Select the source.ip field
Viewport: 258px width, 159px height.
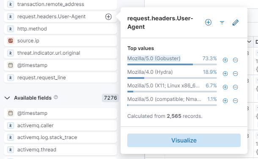[x=60, y=41]
